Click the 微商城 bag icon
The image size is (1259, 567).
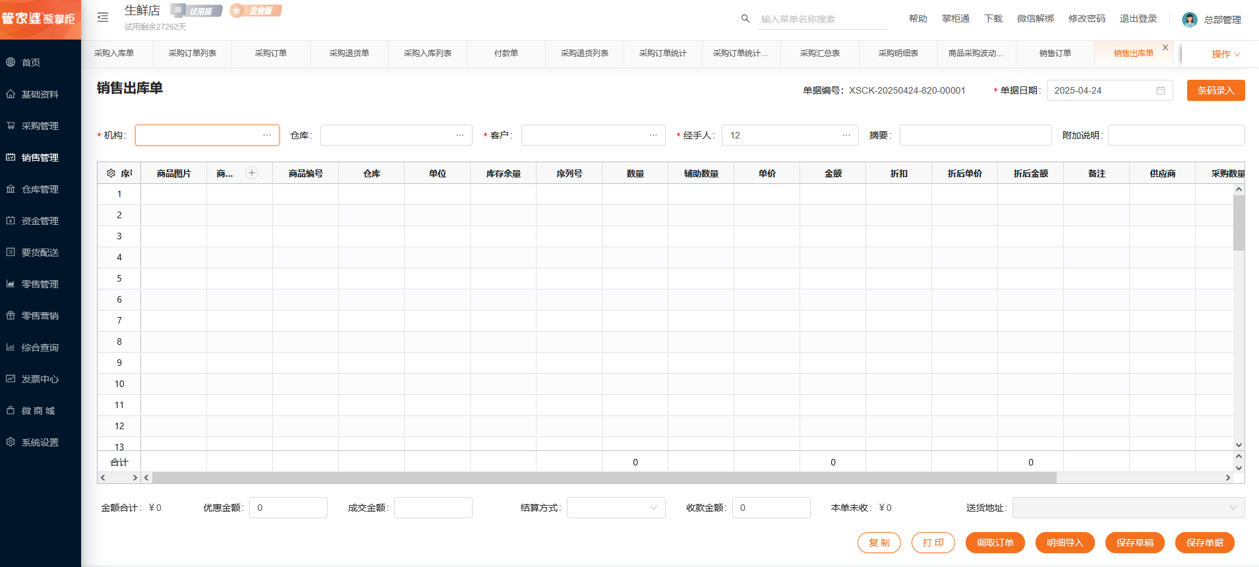coord(11,410)
